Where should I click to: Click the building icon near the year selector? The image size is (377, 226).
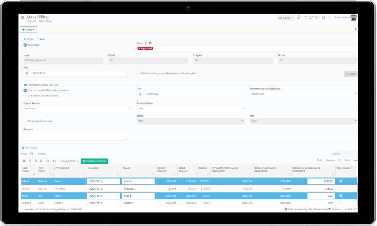(x=299, y=17)
